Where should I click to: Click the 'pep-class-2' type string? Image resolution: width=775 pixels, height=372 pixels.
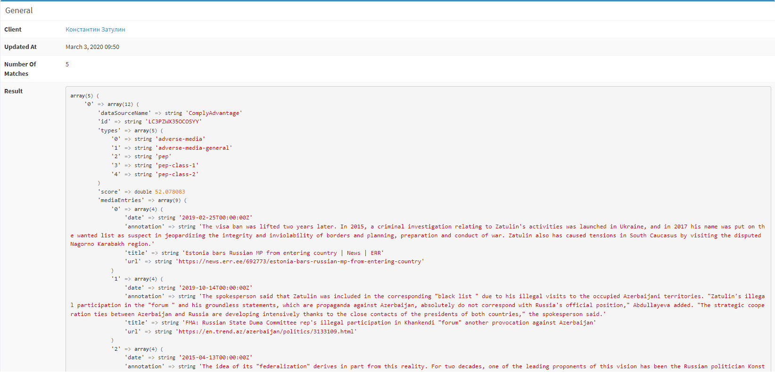click(x=177, y=174)
